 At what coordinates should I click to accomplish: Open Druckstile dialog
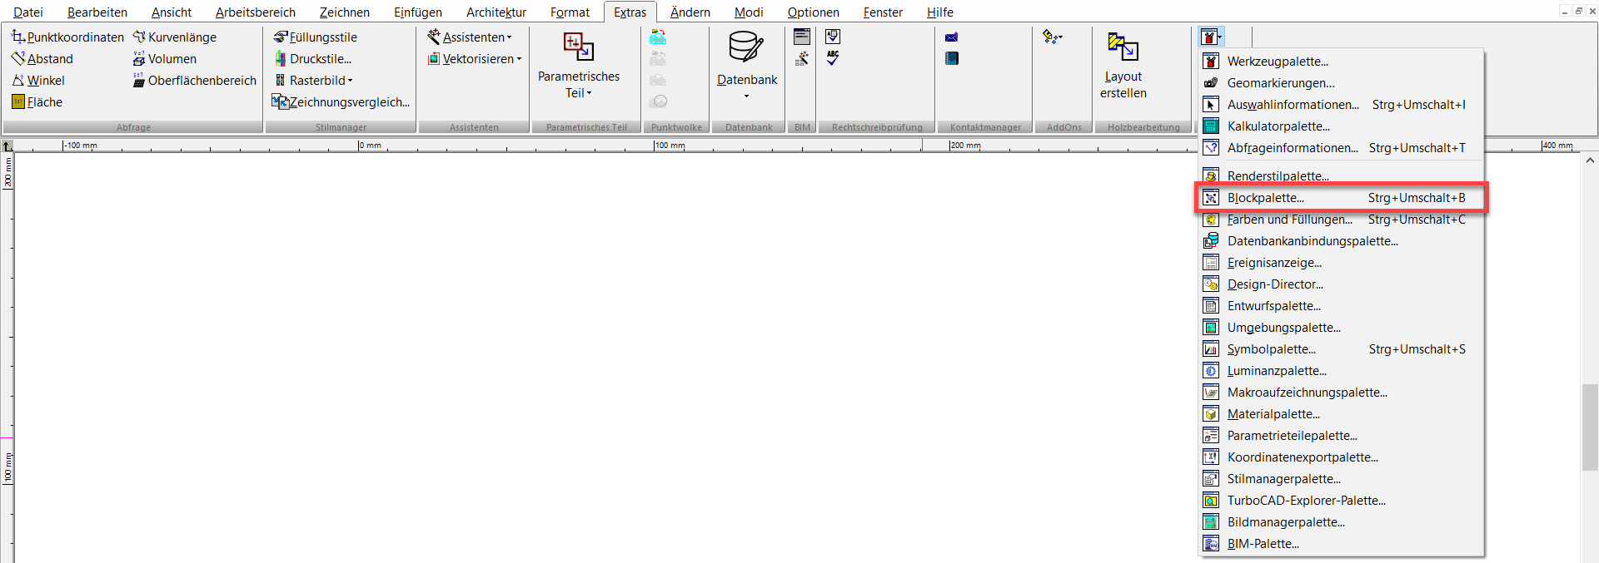[313, 59]
